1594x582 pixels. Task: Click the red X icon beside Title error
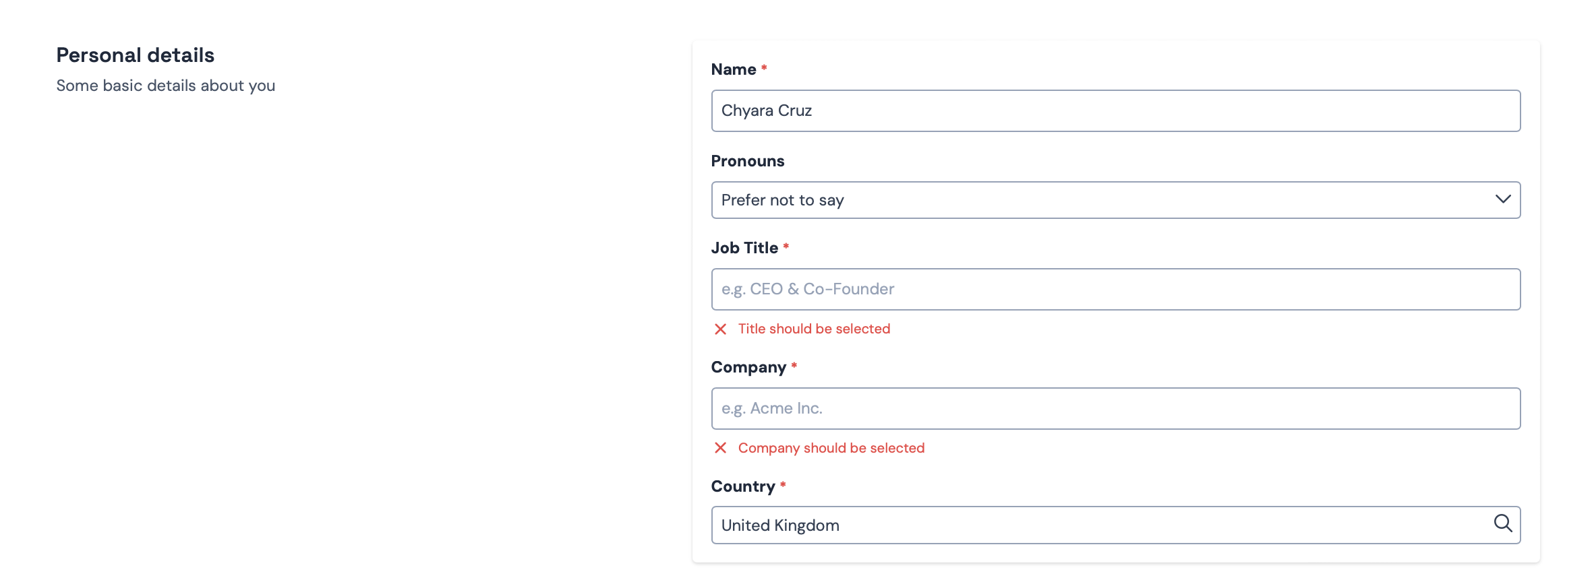tap(720, 329)
